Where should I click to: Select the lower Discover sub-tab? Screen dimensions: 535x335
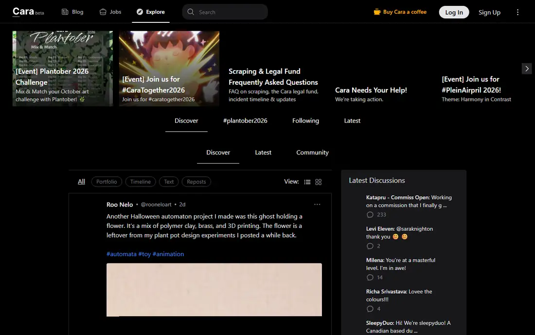pos(218,152)
